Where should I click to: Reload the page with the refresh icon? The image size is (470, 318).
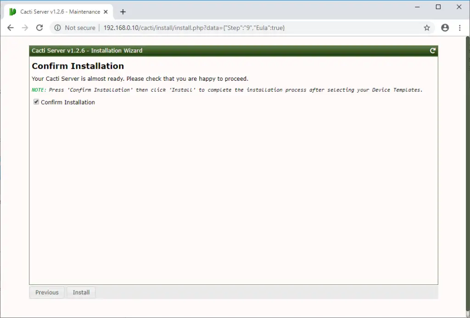(x=40, y=28)
